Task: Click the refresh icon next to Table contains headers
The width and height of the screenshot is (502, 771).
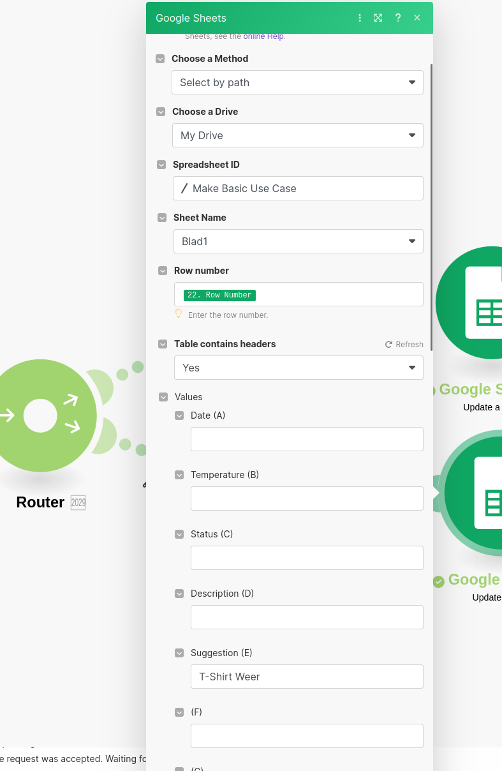Action: click(388, 344)
